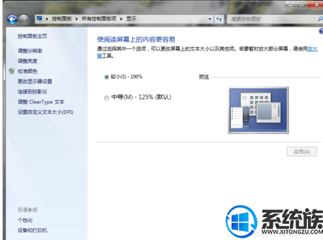Open 所有控制面板项 breadcrumb segment

99,19
